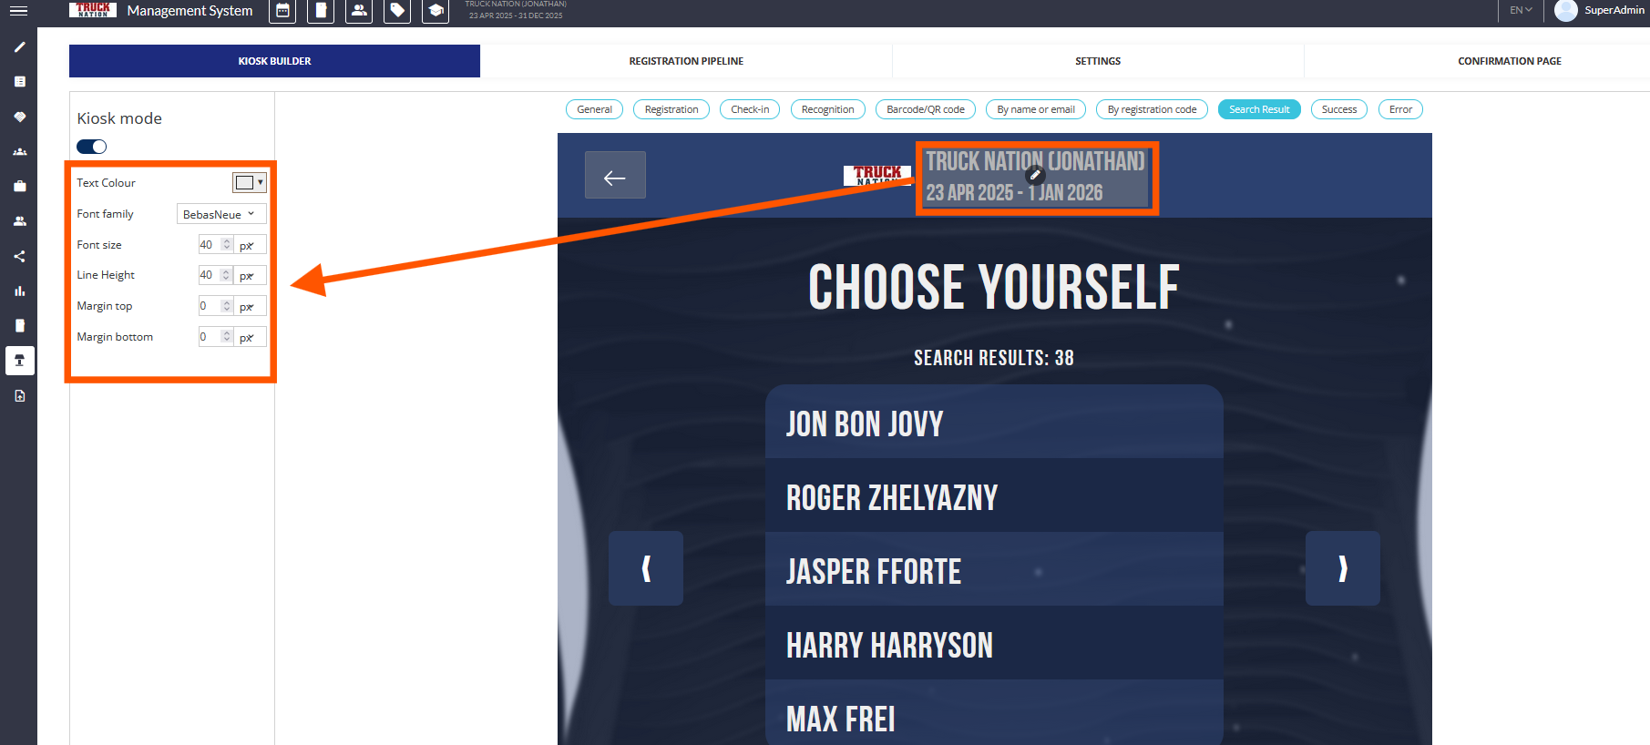Open the Font size unit dropdown
Viewport: 1650px width, 745px height.
pyautogui.click(x=249, y=245)
